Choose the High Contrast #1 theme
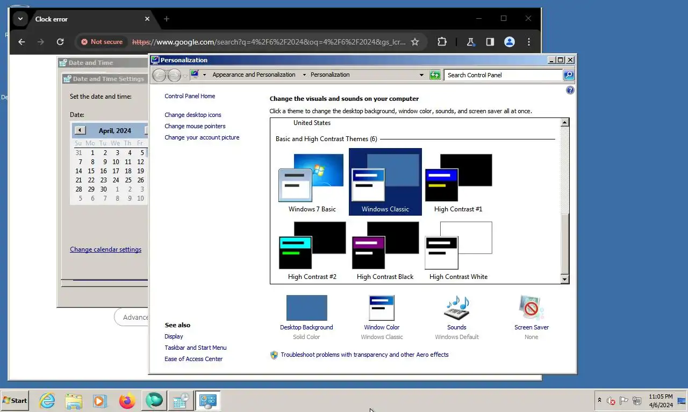Image resolution: width=688 pixels, height=412 pixels. [x=458, y=182]
